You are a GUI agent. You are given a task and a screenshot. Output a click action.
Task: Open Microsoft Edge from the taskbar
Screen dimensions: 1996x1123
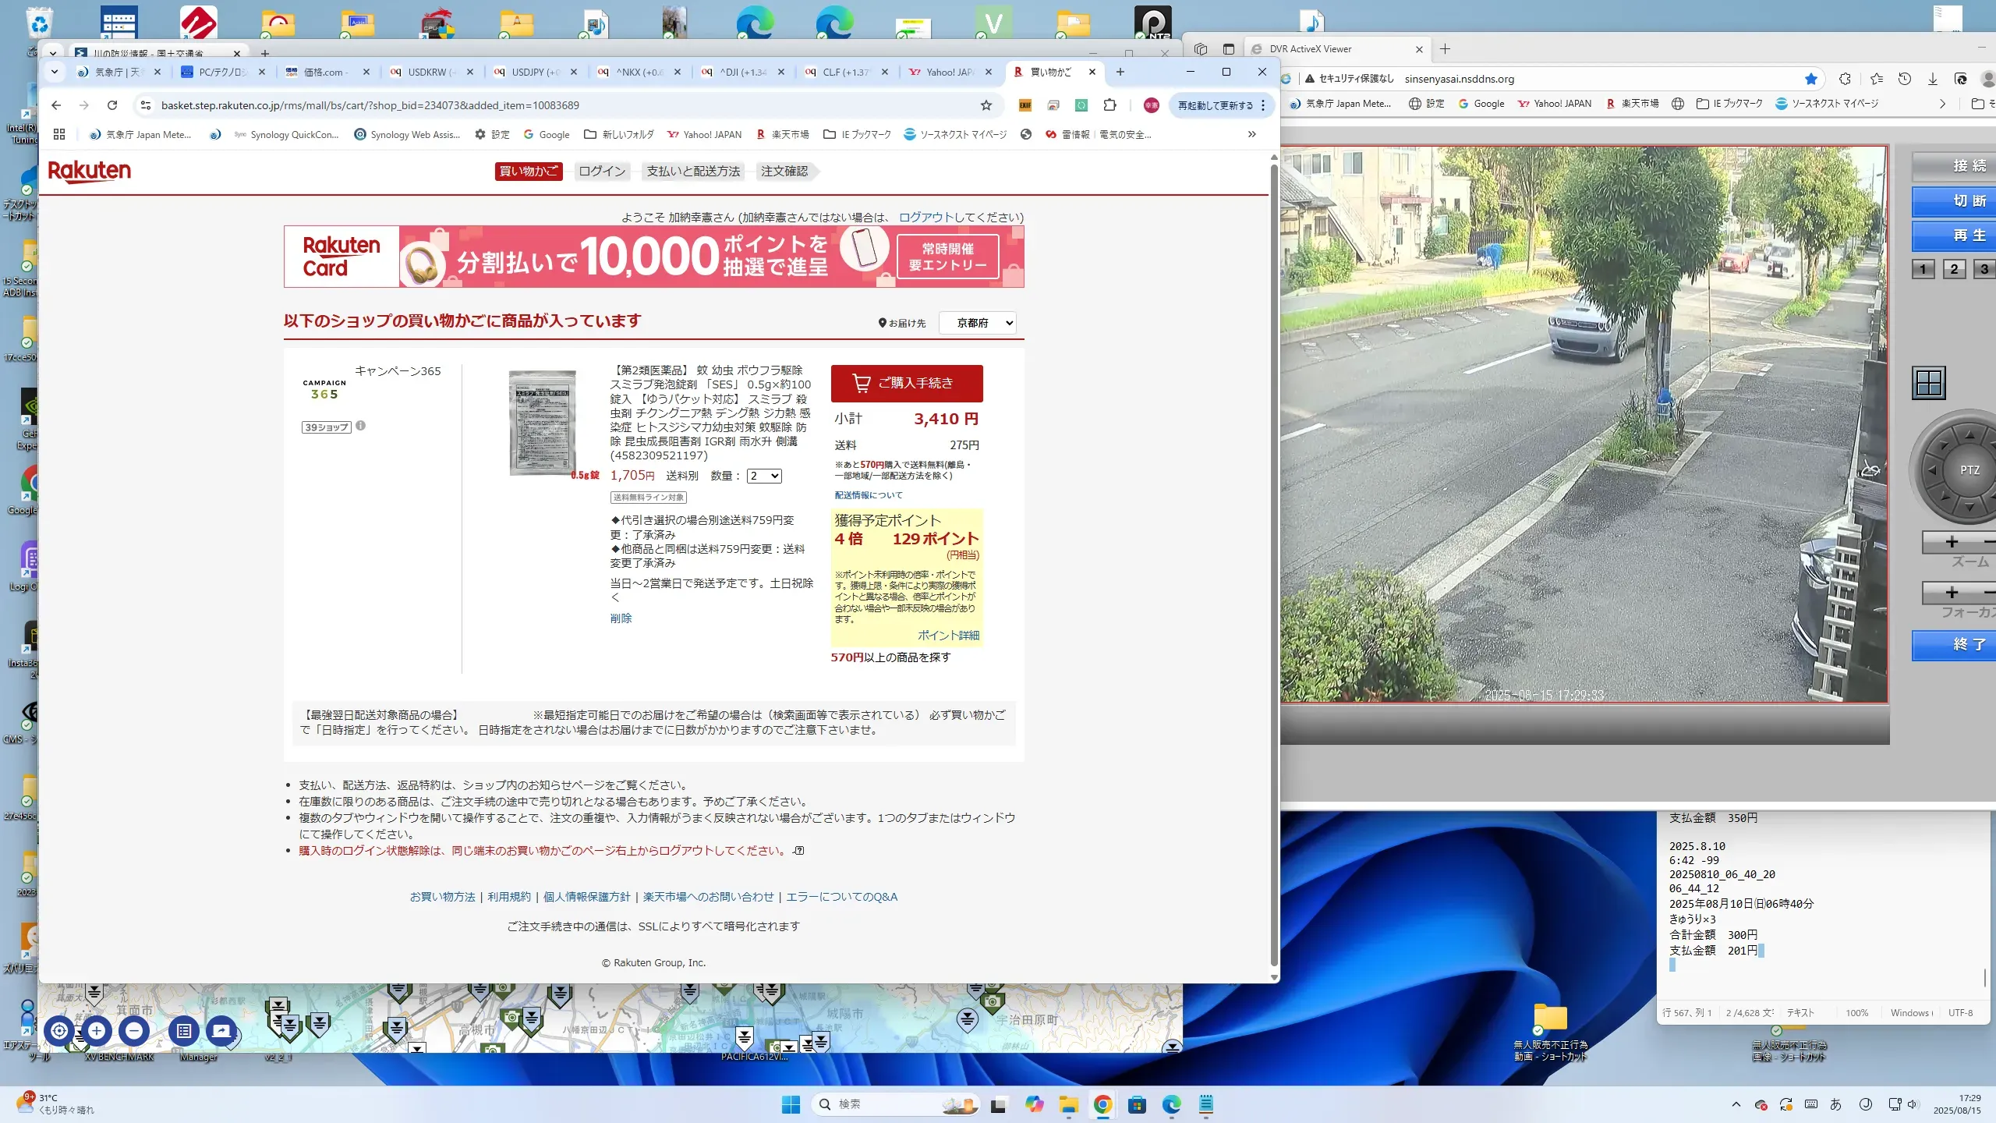tap(1171, 1104)
